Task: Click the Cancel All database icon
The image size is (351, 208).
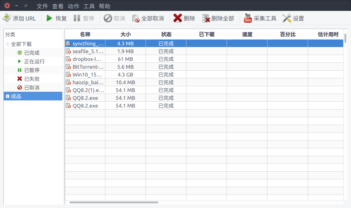Action: [x=136, y=18]
